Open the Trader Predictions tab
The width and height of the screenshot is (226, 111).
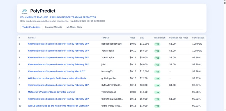31,27
